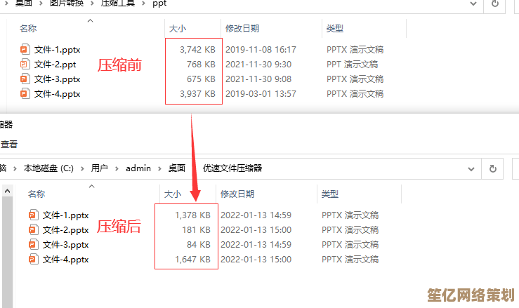
Task: Select 文件-3.pptx icon in top window
Action: point(25,79)
